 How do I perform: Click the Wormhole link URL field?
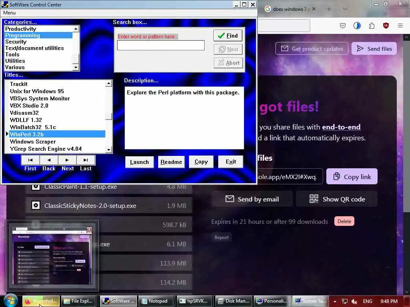click(x=290, y=177)
